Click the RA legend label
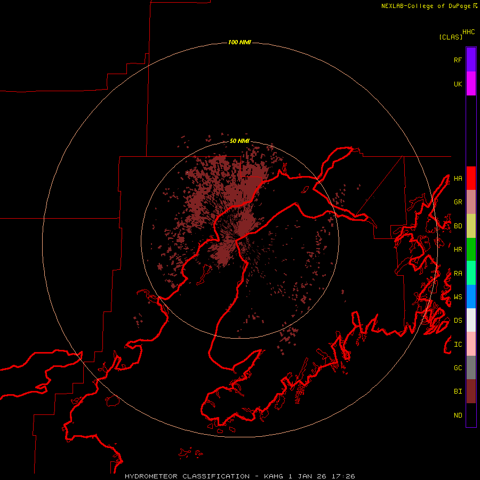The width and height of the screenshot is (480, 480). coord(458,274)
